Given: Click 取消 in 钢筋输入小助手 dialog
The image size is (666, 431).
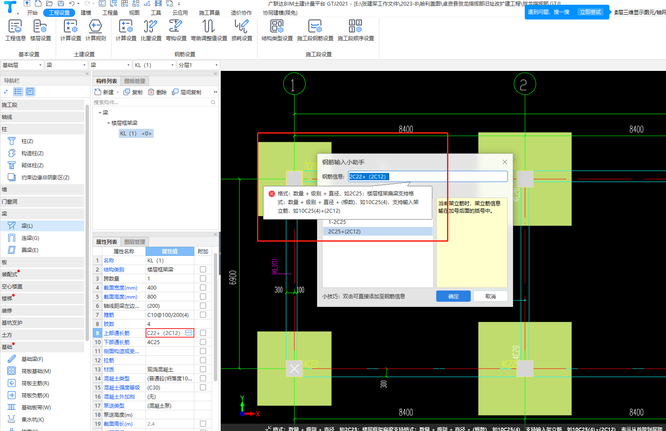Looking at the screenshot, I should point(491,296).
